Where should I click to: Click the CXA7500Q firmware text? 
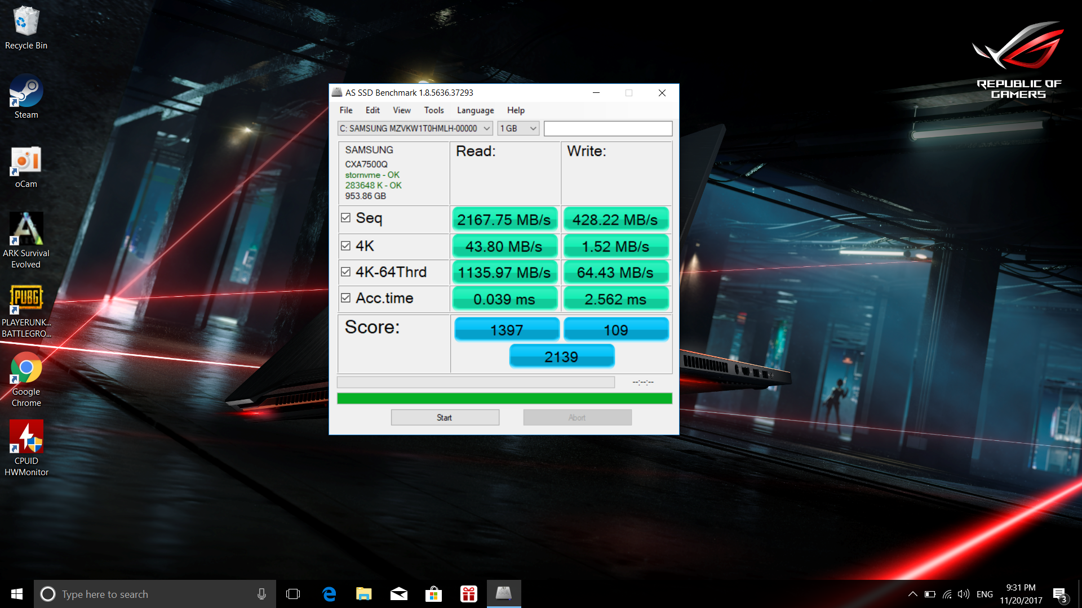[366, 164]
